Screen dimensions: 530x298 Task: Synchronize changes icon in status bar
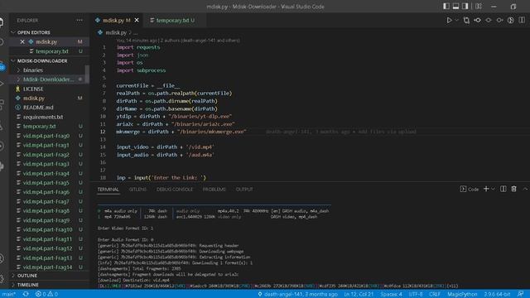click(x=26, y=295)
